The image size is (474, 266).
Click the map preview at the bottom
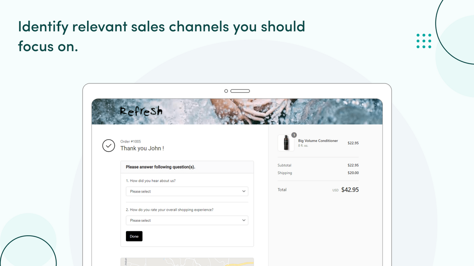tap(187, 262)
